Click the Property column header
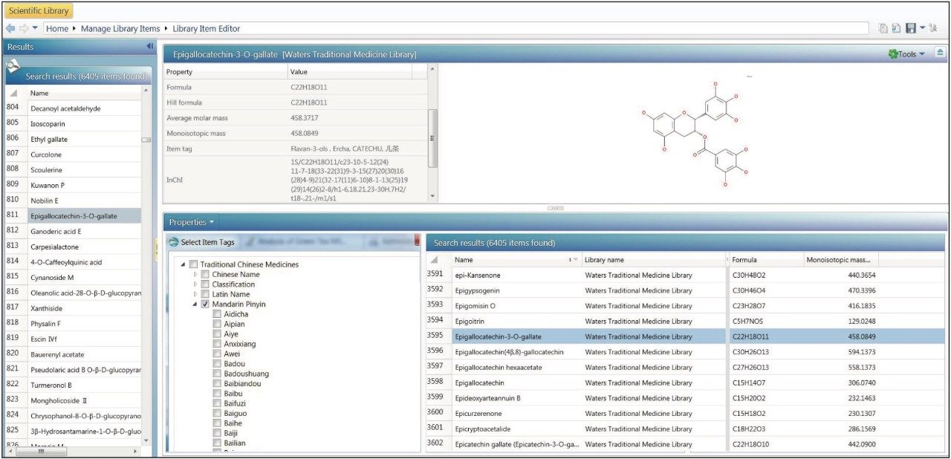951x459 pixels. point(225,72)
